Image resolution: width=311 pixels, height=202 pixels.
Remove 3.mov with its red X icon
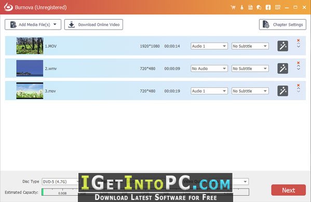[x=299, y=85]
